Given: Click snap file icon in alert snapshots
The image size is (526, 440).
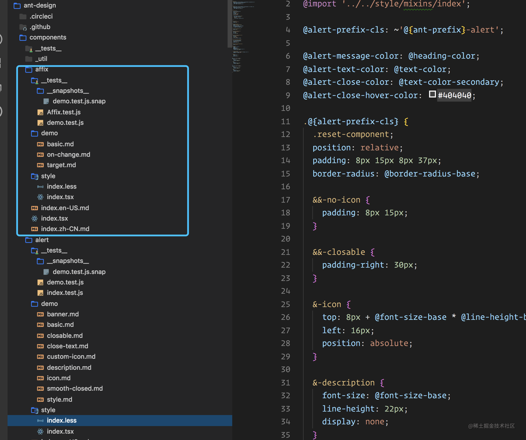Looking at the screenshot, I should coord(46,272).
